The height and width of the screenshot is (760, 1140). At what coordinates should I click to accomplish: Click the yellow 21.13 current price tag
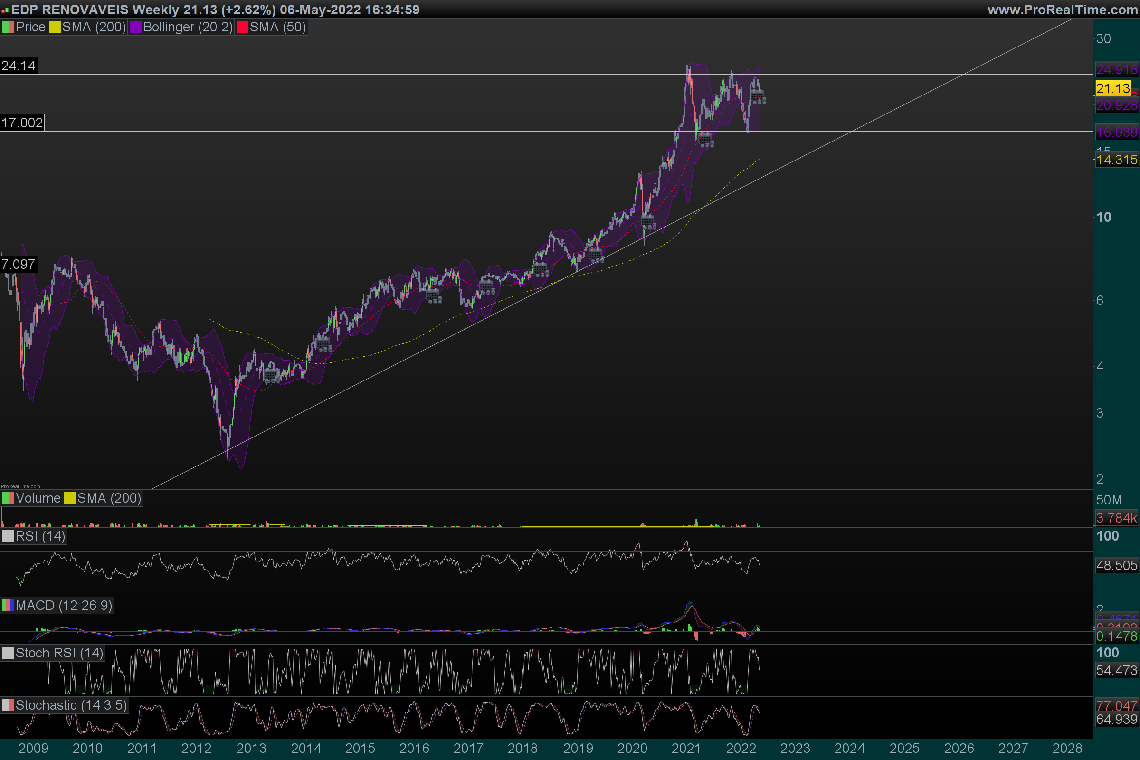point(1113,89)
